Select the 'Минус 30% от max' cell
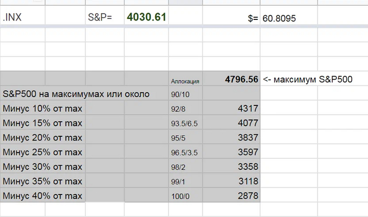The height and width of the screenshot is (217, 368). coord(43,167)
